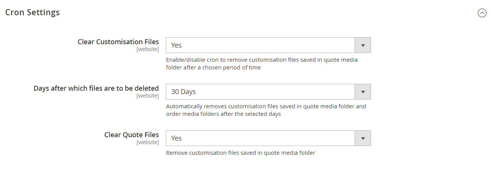Open the Clear Quote Files dropdown
Image resolution: width=491 pixels, height=178 pixels.
[261, 138]
